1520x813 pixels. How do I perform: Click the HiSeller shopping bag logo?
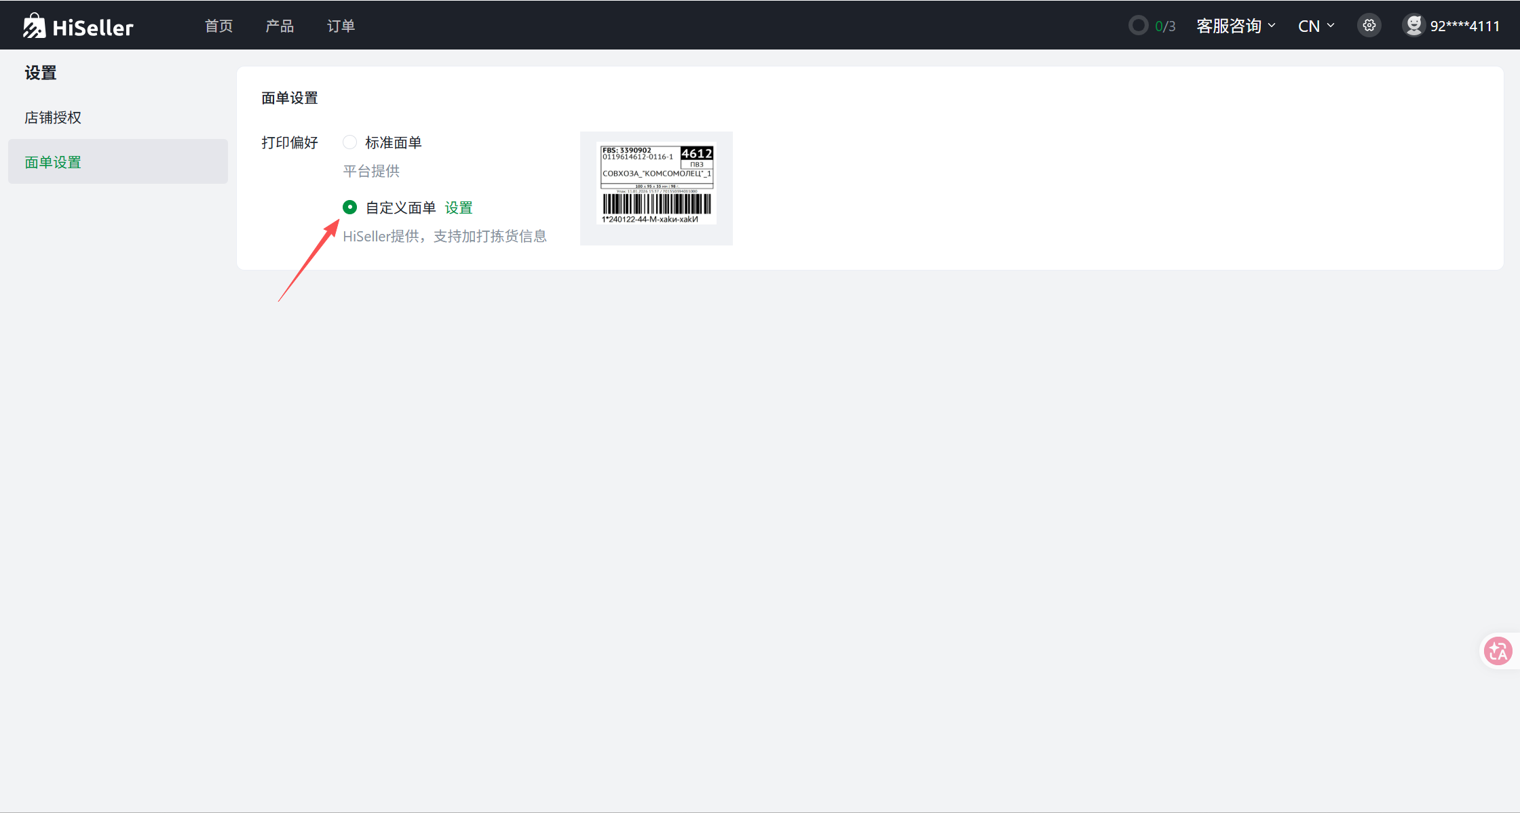tap(34, 26)
